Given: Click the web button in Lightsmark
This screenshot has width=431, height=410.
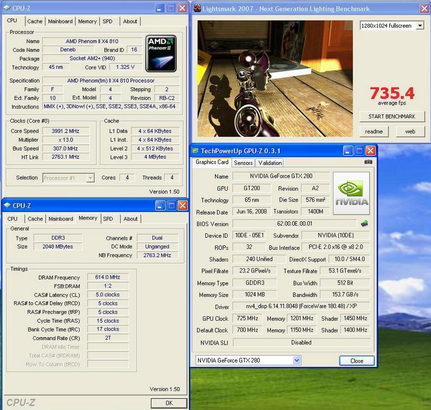Looking at the screenshot, I should tap(410, 131).
